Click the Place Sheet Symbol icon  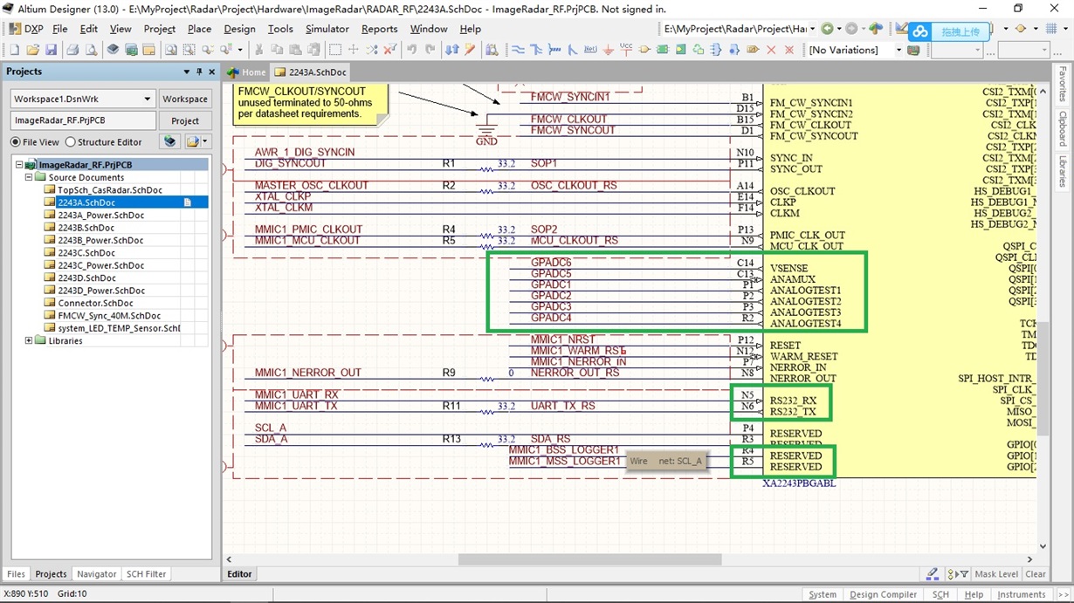(663, 50)
